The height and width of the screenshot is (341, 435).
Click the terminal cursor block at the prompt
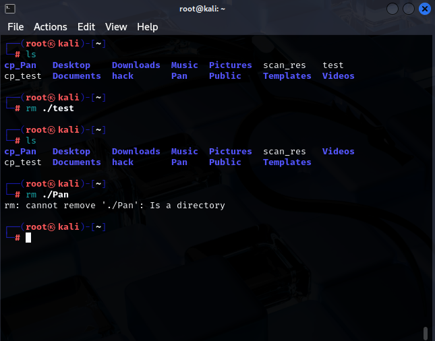28,238
